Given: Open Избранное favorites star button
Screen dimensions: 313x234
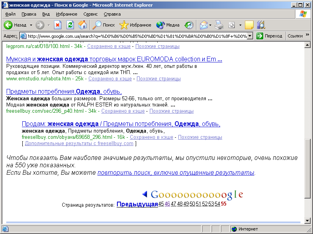Looking at the screenshot, I should point(135,25).
